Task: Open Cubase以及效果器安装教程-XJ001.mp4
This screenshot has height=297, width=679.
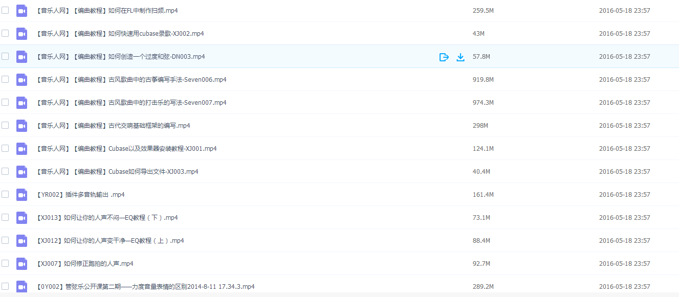Action: click(x=126, y=149)
